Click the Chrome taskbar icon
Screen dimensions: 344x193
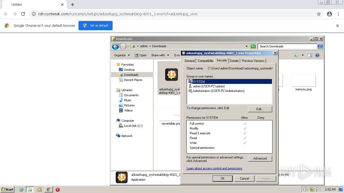(48, 190)
